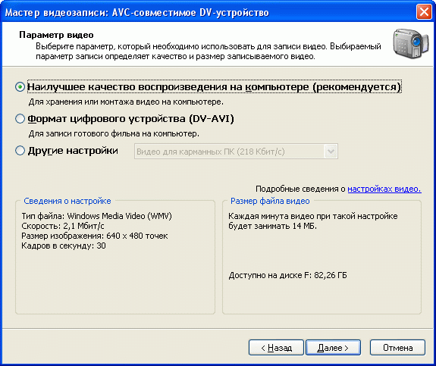Viewport: 436px width, 366px height.
Task: Click the "Тип файла: Windows Media Video" line
Action: (x=97, y=216)
